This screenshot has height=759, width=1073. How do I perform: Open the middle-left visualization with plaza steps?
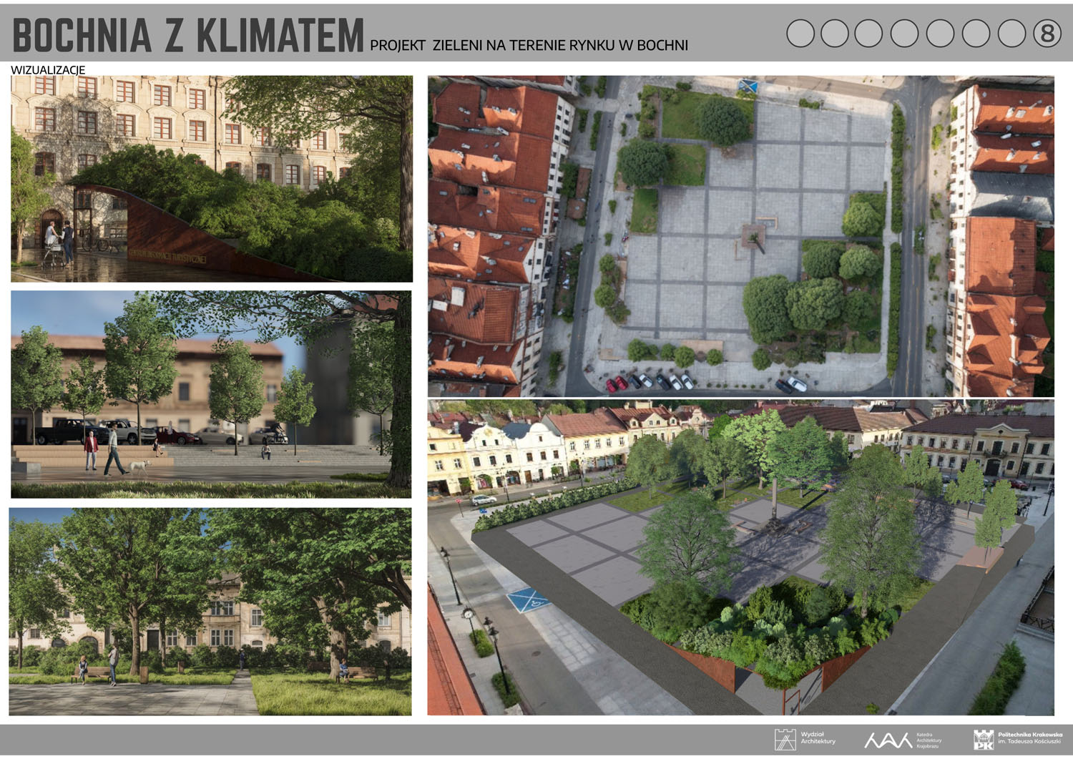[x=211, y=394]
